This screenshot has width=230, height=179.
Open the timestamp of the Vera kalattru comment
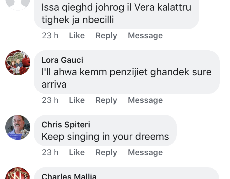point(50,36)
